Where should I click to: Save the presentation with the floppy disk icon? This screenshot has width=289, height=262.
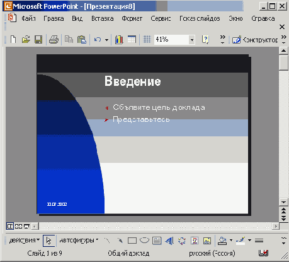point(38,39)
